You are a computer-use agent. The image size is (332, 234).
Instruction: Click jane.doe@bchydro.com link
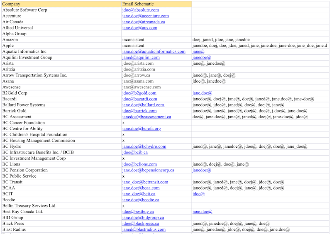click(144, 146)
